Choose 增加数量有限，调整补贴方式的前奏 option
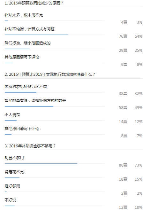Screen dimensions: 150x211 coord(35,100)
